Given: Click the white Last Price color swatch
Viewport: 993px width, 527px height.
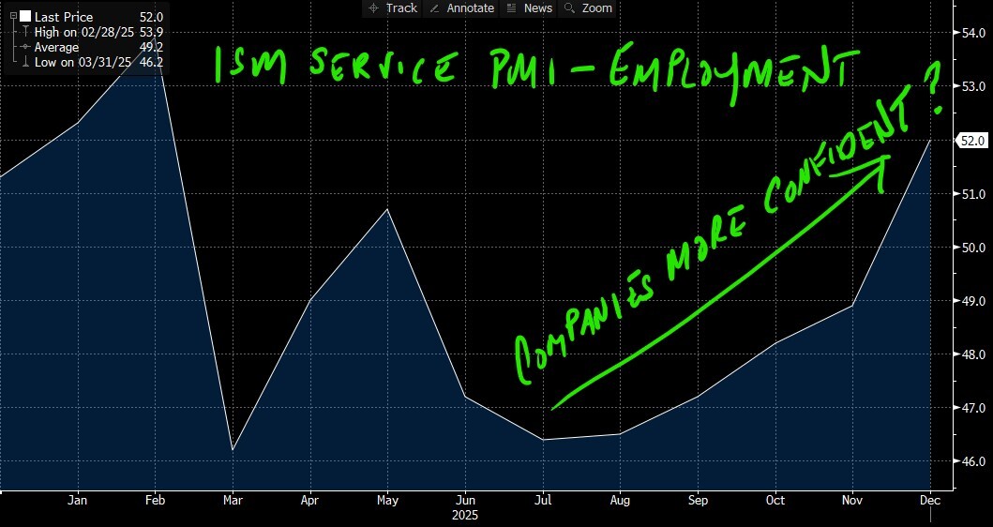Looking at the screenshot, I should (x=24, y=17).
